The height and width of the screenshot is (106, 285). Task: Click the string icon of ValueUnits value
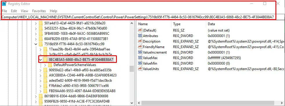coord(140,69)
